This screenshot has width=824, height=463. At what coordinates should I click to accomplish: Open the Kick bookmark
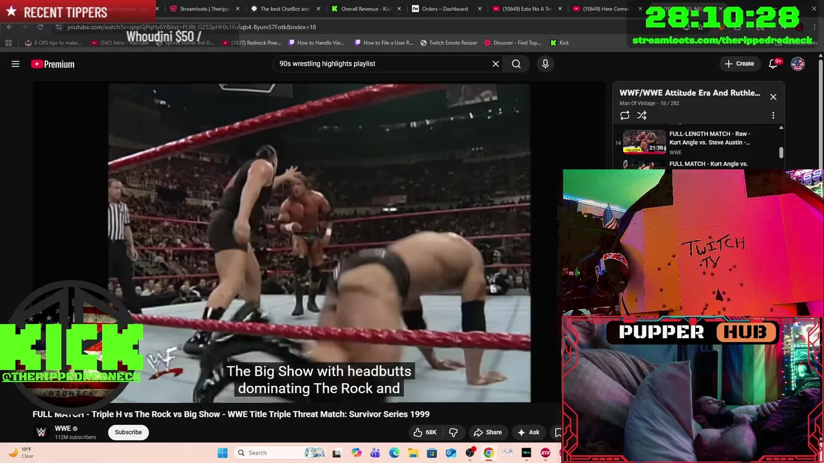pos(559,42)
